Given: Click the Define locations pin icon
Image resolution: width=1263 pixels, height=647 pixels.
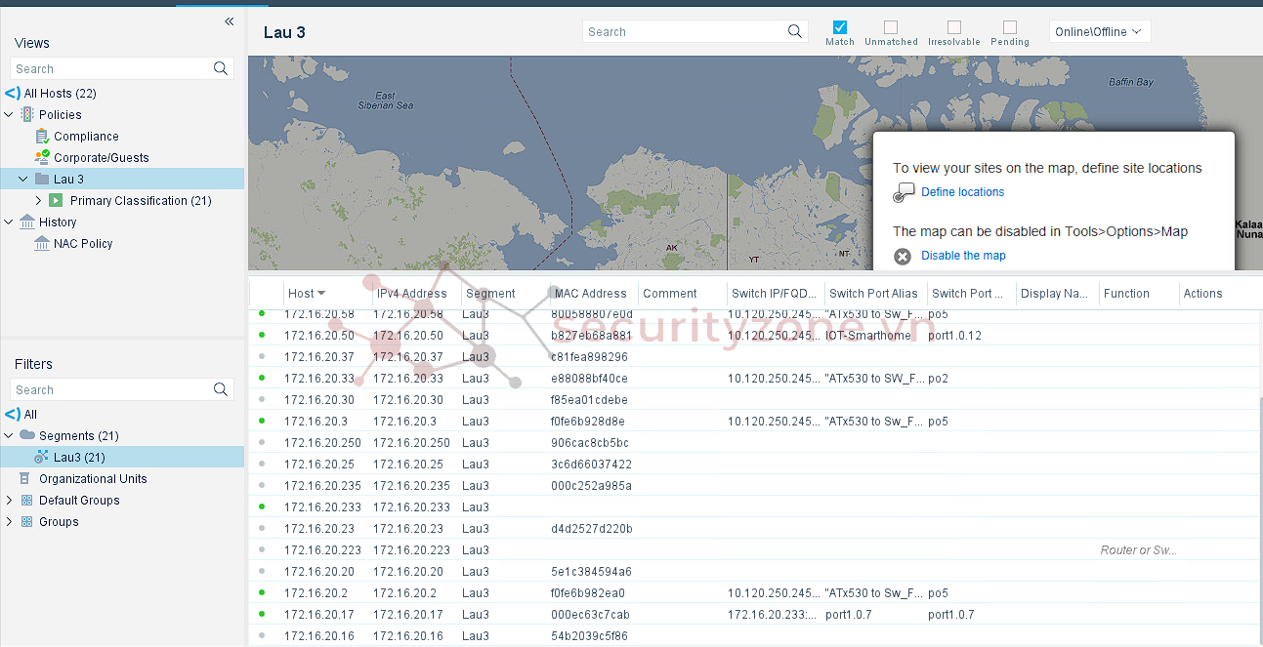Looking at the screenshot, I should click(904, 192).
